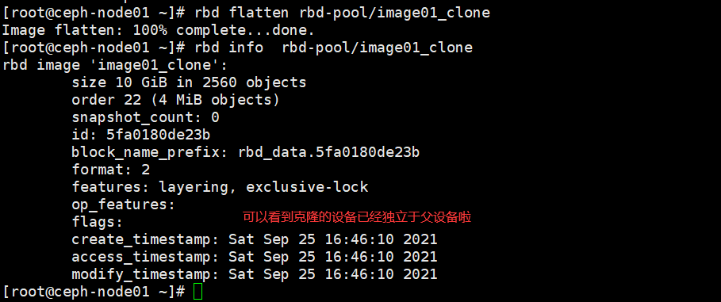721x302 pixels.
Task: Click the format: 2 line
Action: pos(111,170)
